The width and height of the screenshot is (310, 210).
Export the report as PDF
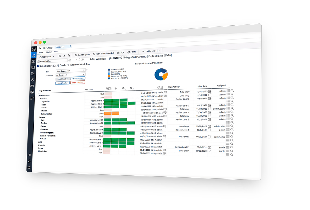(118, 53)
